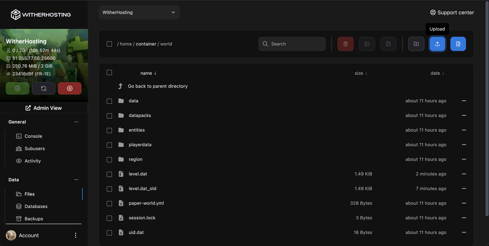The image size is (489, 246).
Task: Restart the server with refresh button
Action: tap(44, 88)
